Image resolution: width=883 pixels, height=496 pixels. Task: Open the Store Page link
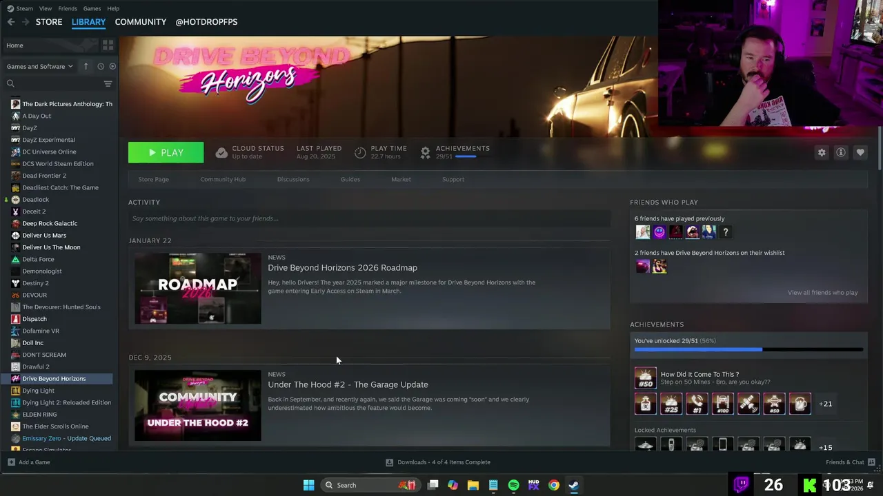tap(153, 179)
